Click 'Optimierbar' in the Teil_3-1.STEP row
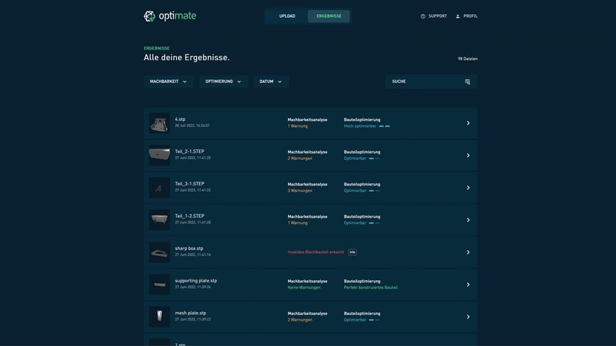This screenshot has height=346, width=616. coord(355,190)
